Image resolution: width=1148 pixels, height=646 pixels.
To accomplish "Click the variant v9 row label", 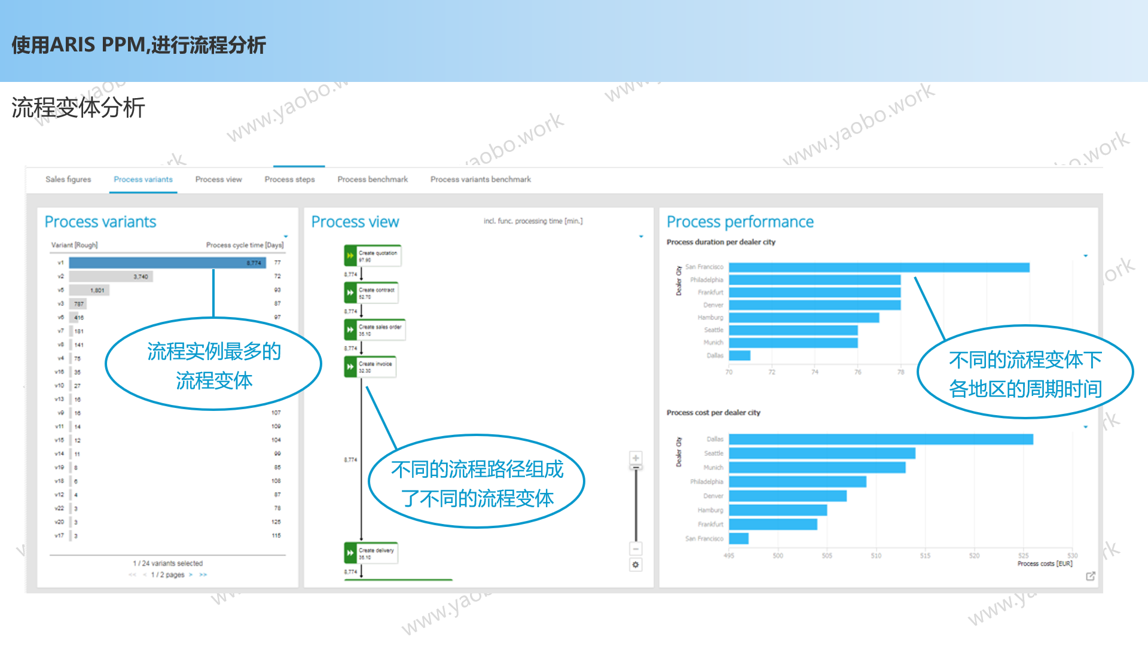I will (x=60, y=413).
